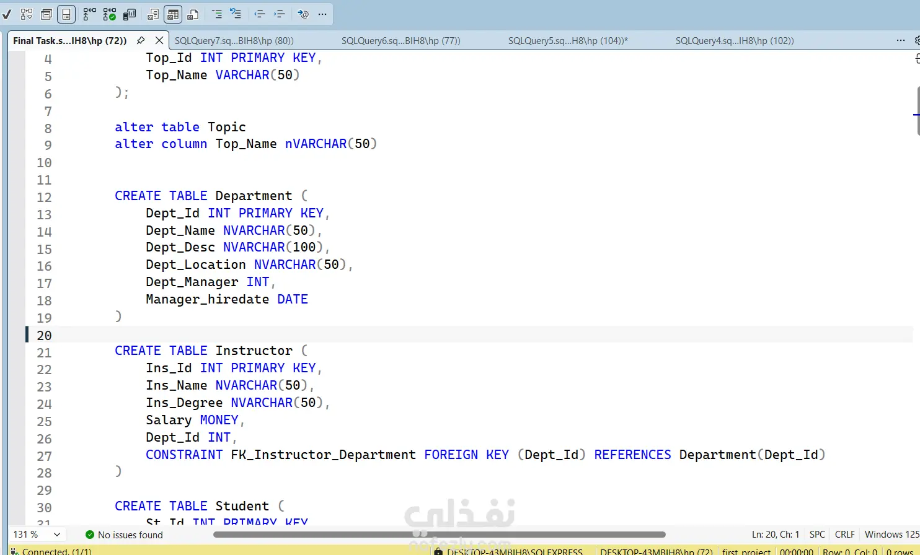
Task: Click the Student table name on line 30
Action: point(242,506)
